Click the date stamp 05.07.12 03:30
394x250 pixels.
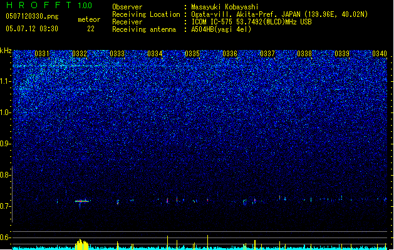pos(32,29)
